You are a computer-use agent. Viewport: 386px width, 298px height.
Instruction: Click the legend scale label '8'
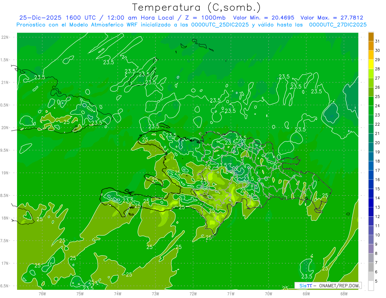(376, 254)
